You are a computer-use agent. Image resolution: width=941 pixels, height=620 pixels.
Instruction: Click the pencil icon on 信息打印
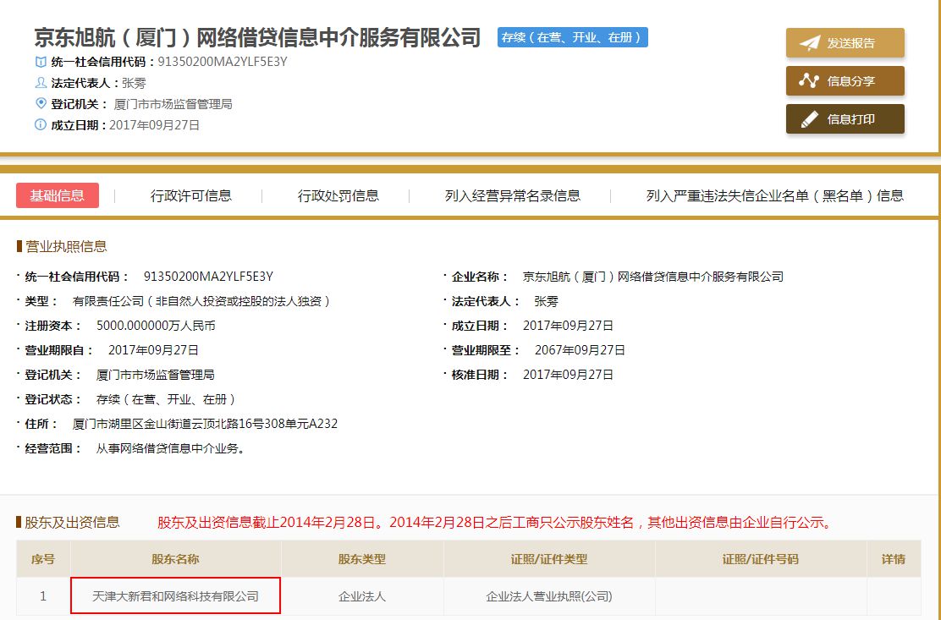pyautogui.click(x=810, y=118)
